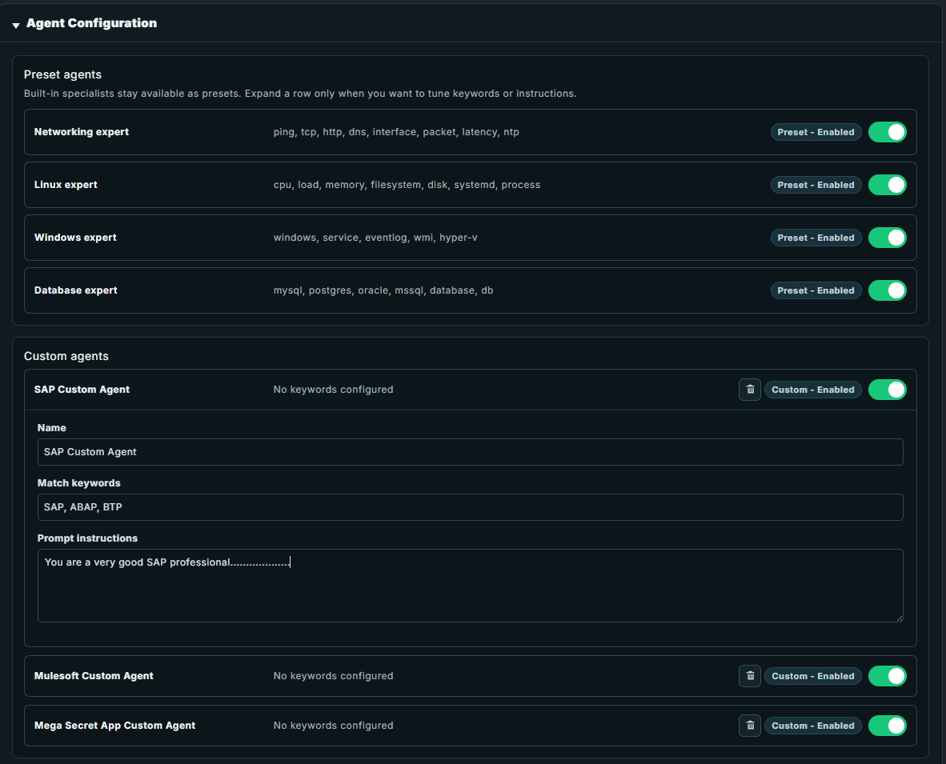Click the 'Prompt instructions' label
The width and height of the screenshot is (946, 764).
(x=87, y=538)
